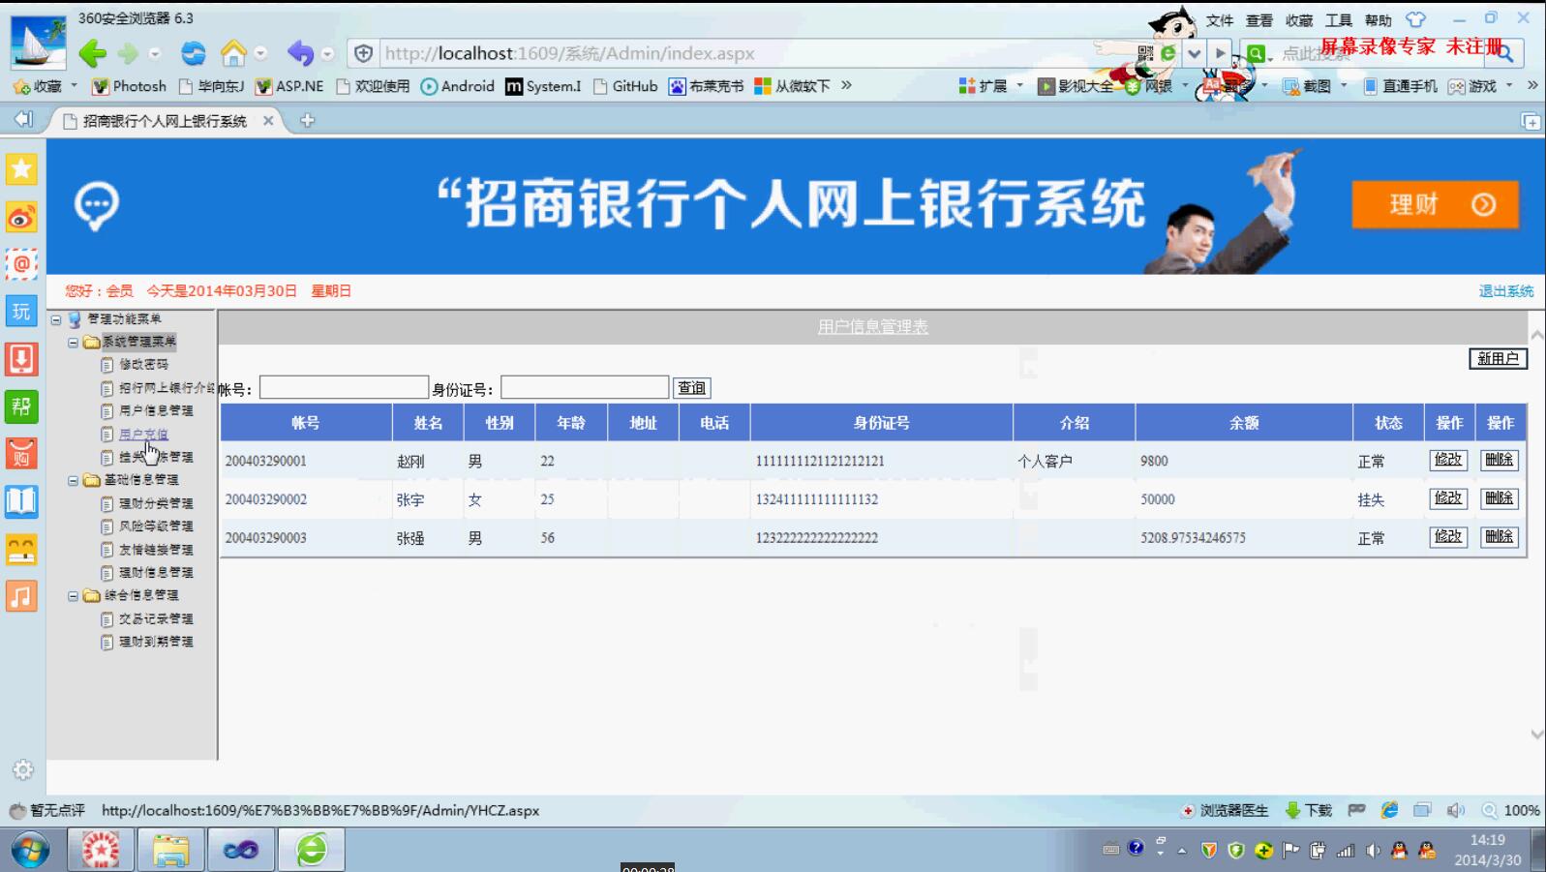Viewport: 1546px width, 872px height.
Task: Click the 身份证号 input field
Action: 585,387
